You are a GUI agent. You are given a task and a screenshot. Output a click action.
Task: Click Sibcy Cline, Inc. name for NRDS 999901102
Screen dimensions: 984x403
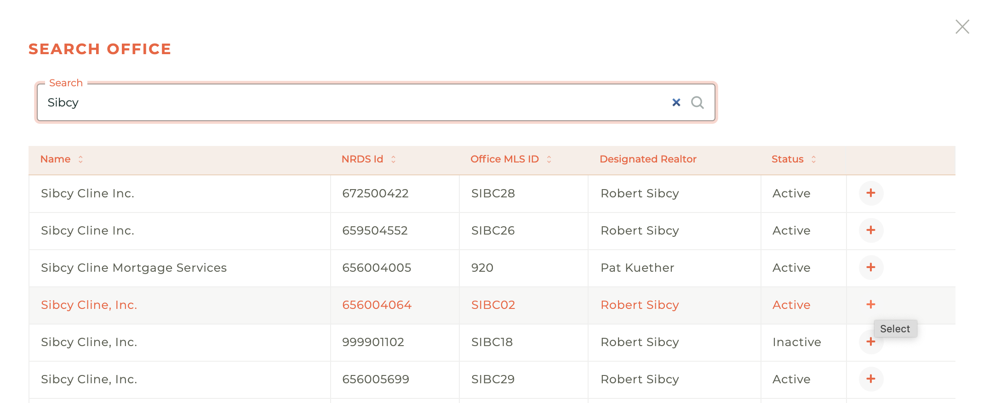coord(89,342)
